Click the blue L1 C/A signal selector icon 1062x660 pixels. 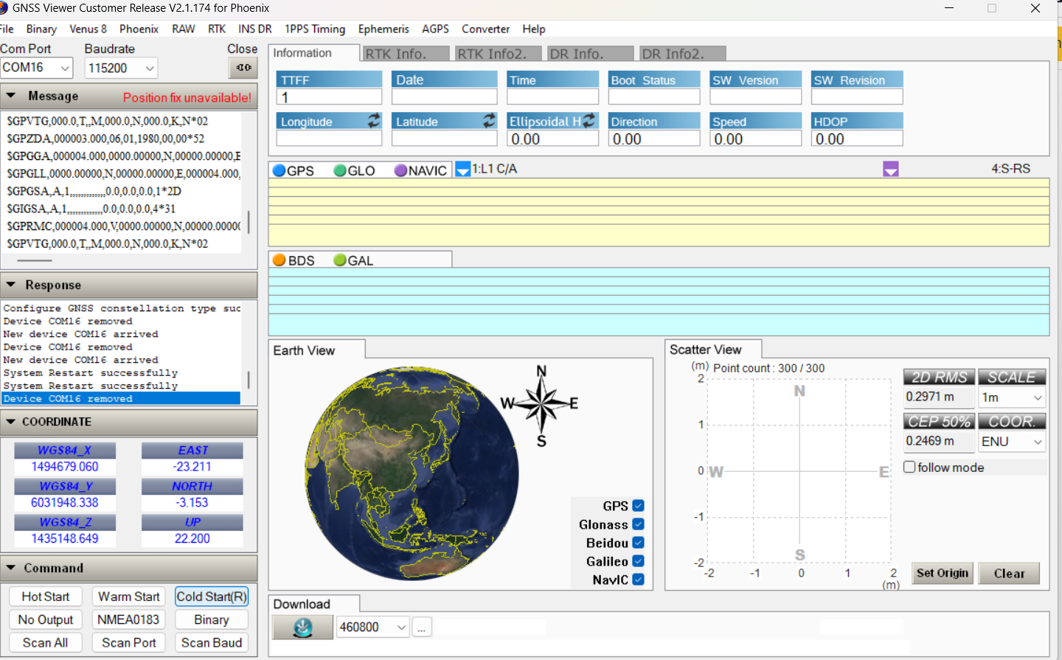462,170
